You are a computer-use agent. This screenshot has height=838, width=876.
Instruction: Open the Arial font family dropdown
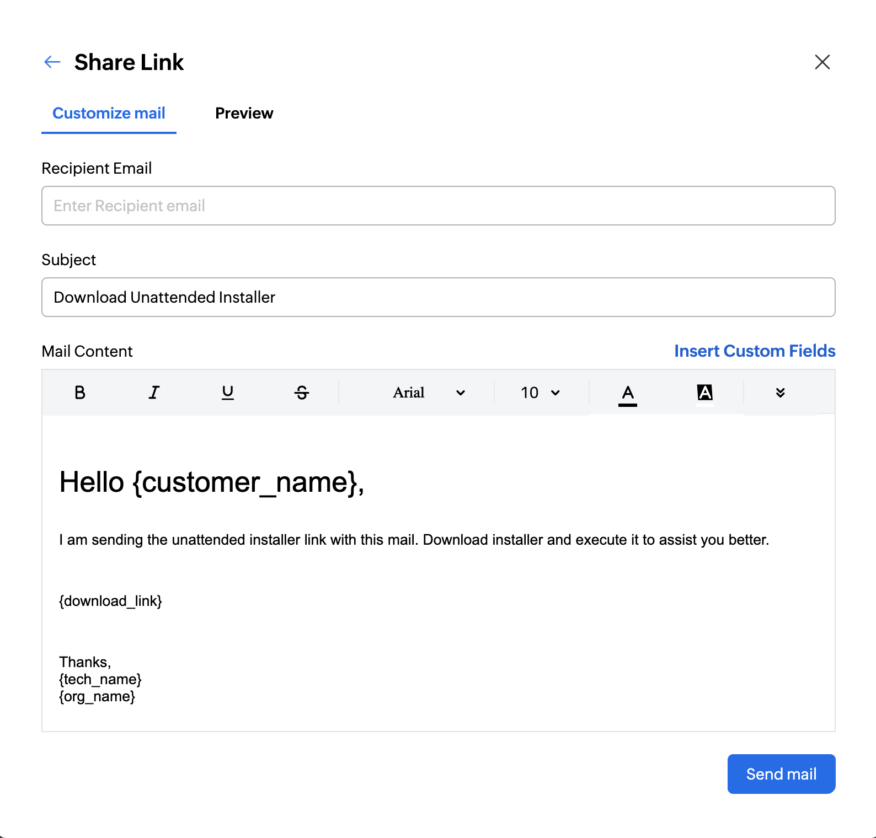(x=429, y=393)
